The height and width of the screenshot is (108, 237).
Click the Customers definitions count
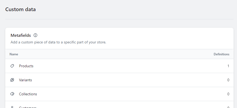(x=228, y=107)
